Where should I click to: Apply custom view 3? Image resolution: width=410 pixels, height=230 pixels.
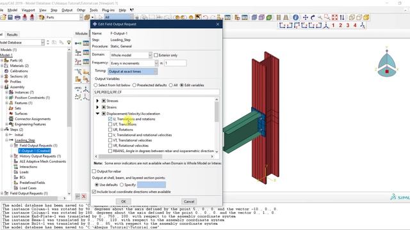pyautogui.click(x=348, y=26)
